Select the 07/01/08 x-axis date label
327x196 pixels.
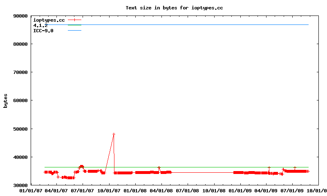point(188,190)
